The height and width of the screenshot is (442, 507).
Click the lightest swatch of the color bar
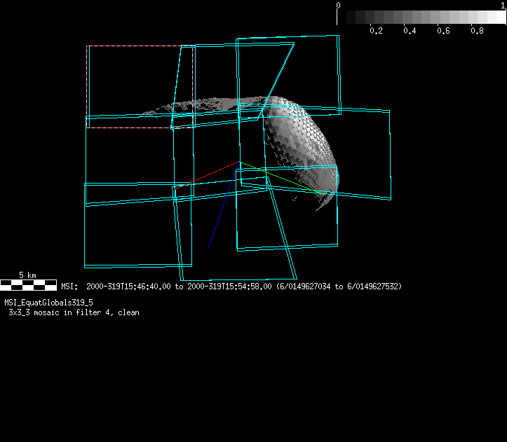pos(501,17)
